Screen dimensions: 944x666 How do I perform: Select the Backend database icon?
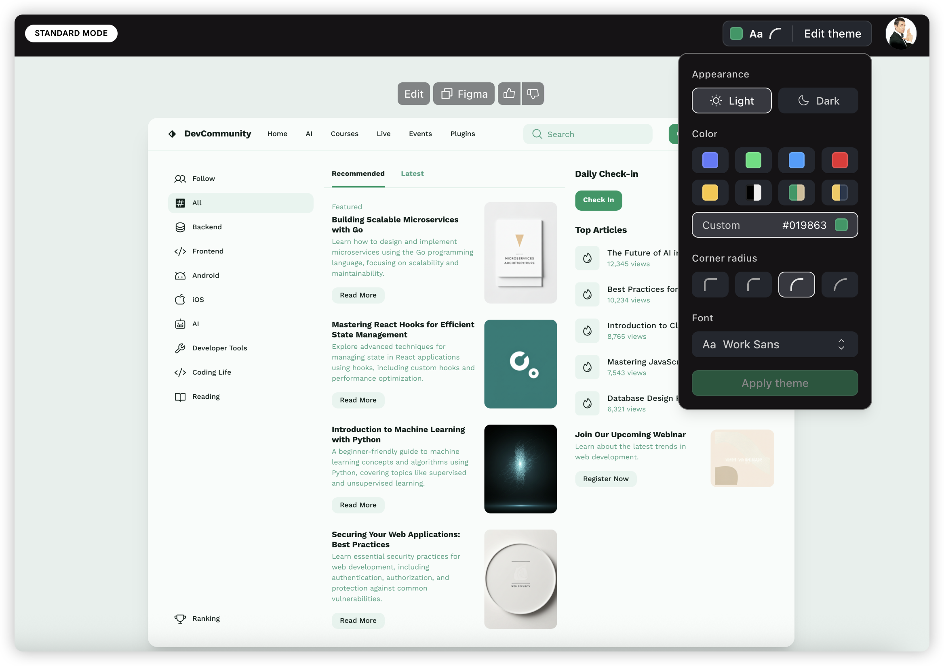(x=180, y=227)
